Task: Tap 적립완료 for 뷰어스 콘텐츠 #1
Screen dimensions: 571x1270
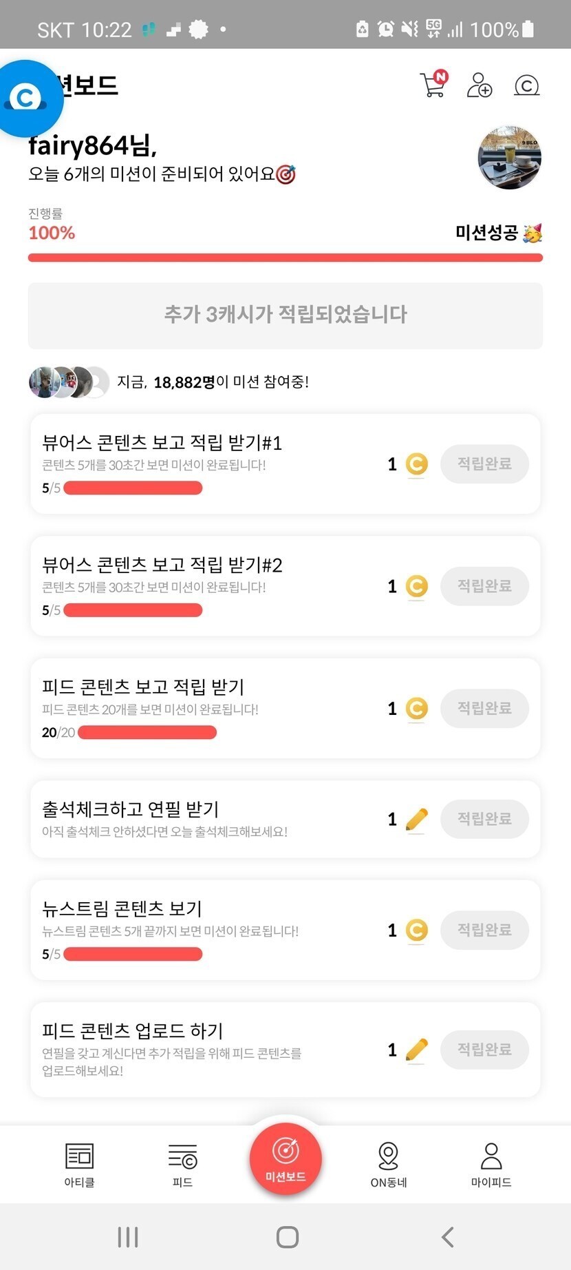Action: click(x=484, y=464)
